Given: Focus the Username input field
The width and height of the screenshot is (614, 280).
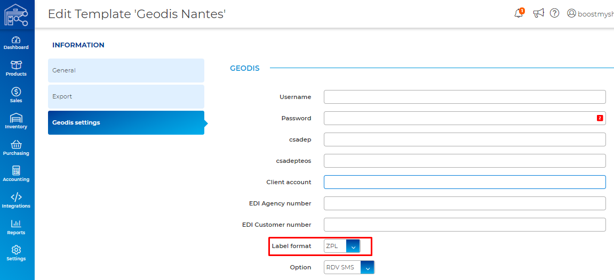Looking at the screenshot, I should pos(465,97).
